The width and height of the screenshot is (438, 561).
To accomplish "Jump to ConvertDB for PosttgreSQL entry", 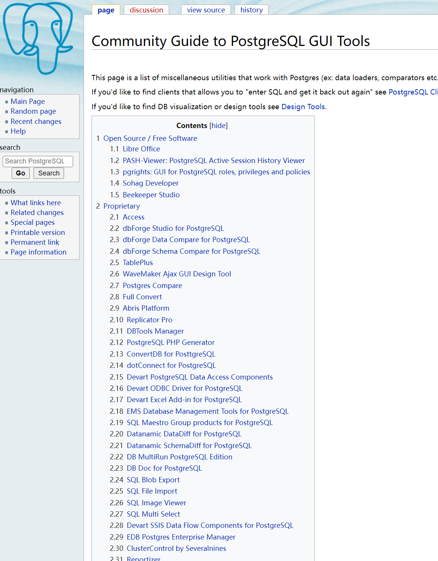I will 171,354.
